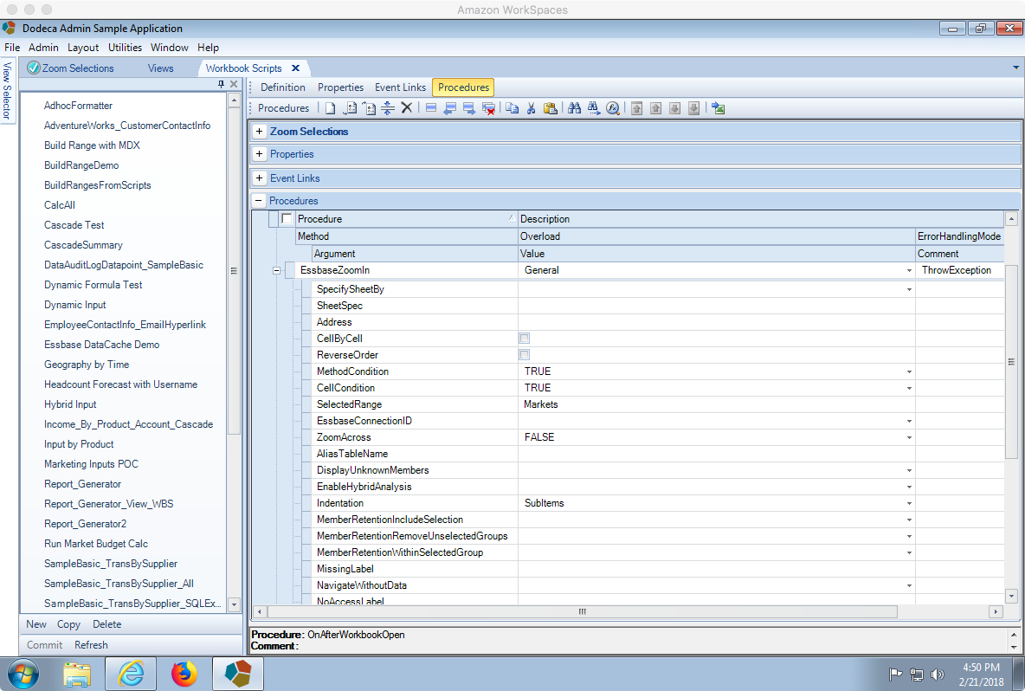This screenshot has width=1025, height=691.
Task: Click the SelectedRange value Markets
Action: pos(540,404)
